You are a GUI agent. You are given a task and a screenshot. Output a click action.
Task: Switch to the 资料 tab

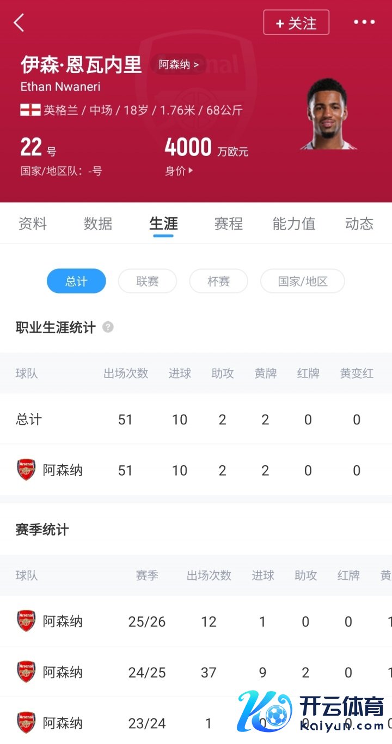(x=33, y=224)
